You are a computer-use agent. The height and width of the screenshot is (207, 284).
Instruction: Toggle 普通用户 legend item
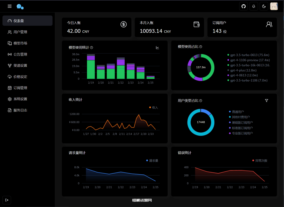click(x=238, y=112)
